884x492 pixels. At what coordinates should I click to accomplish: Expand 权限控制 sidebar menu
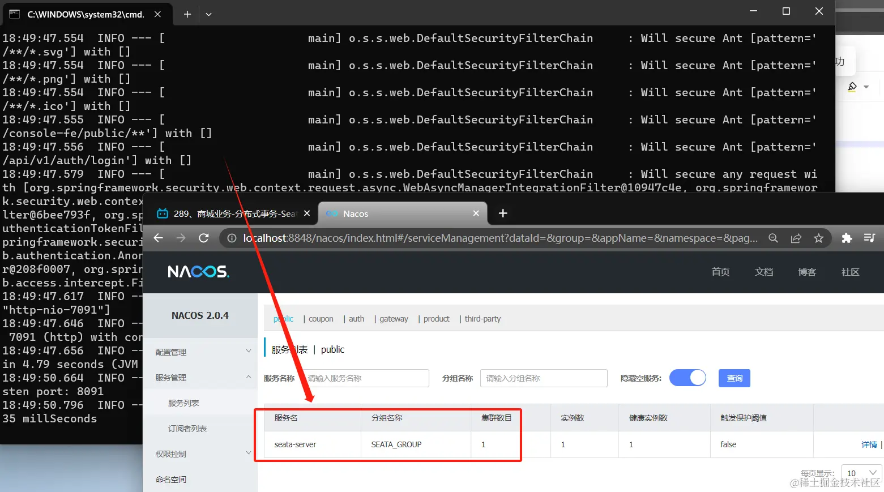point(200,454)
